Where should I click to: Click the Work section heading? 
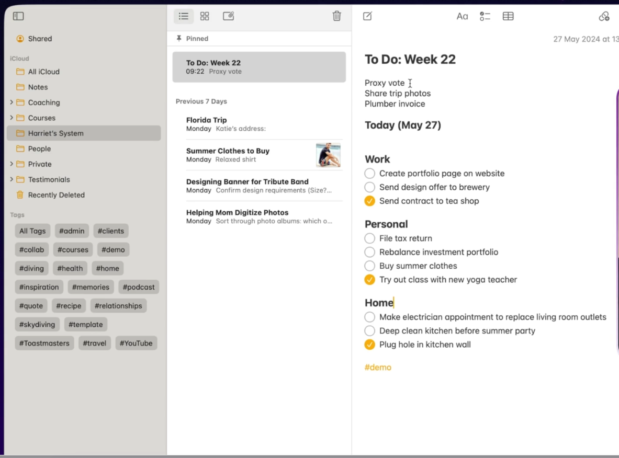click(x=377, y=159)
